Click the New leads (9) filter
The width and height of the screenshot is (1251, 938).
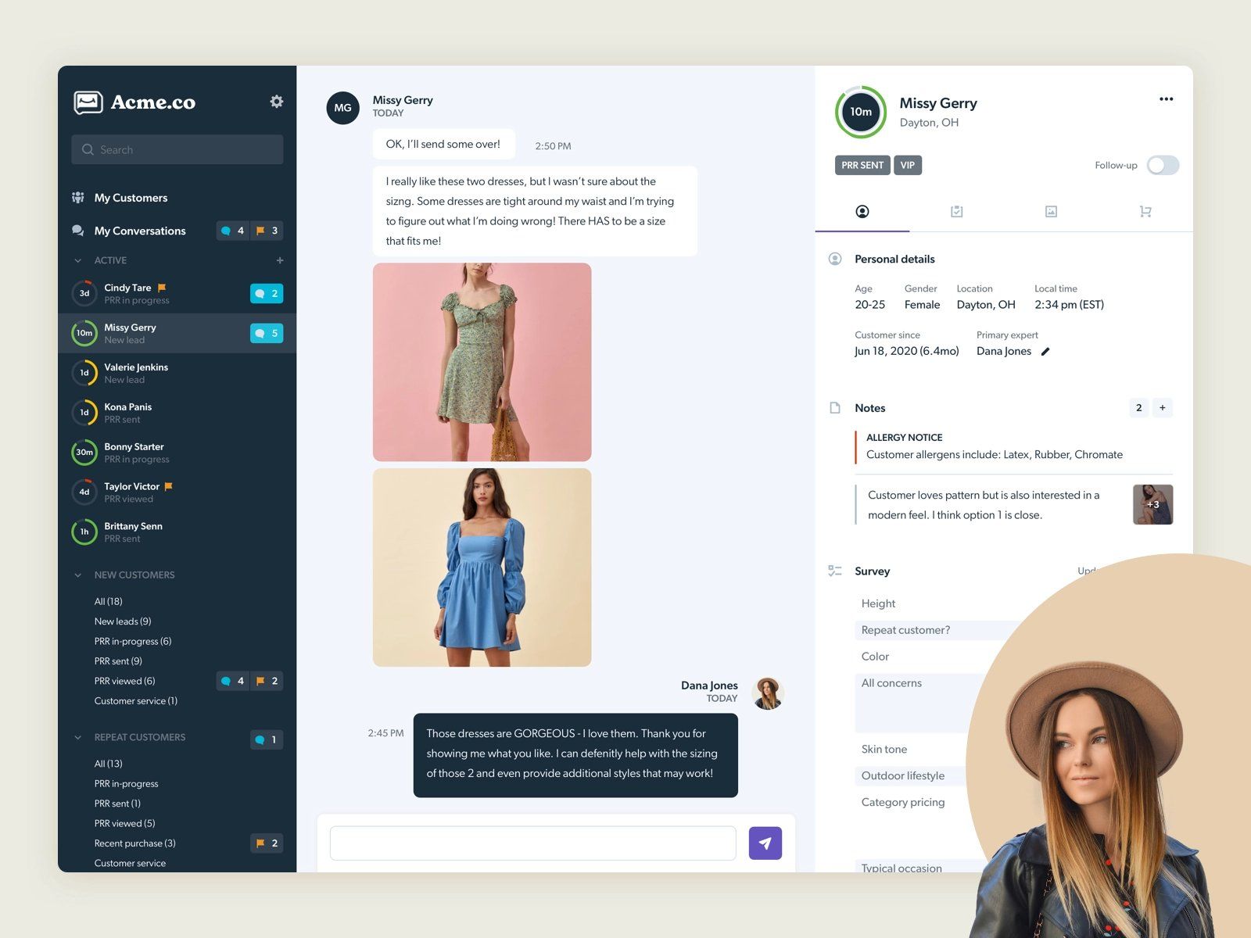click(123, 621)
